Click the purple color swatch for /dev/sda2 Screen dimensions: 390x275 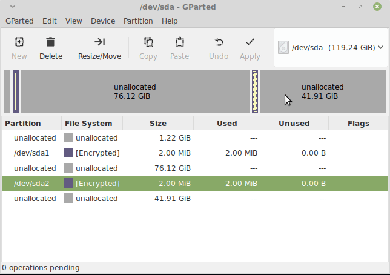click(68, 183)
